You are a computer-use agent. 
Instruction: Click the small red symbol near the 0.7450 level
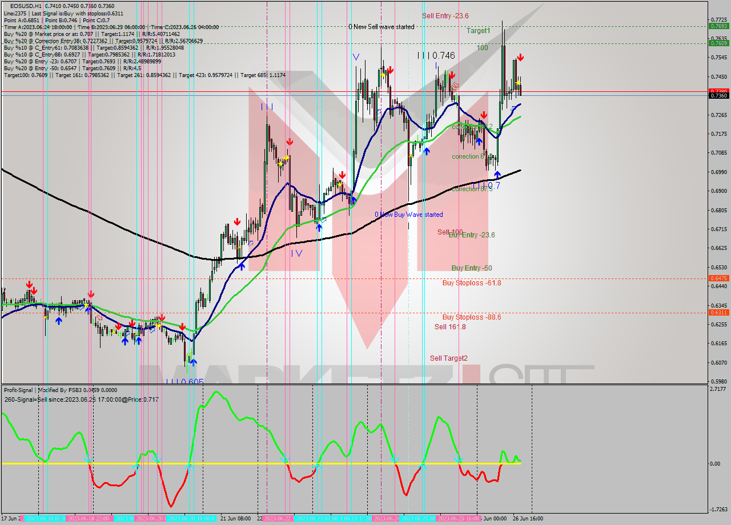click(x=454, y=86)
